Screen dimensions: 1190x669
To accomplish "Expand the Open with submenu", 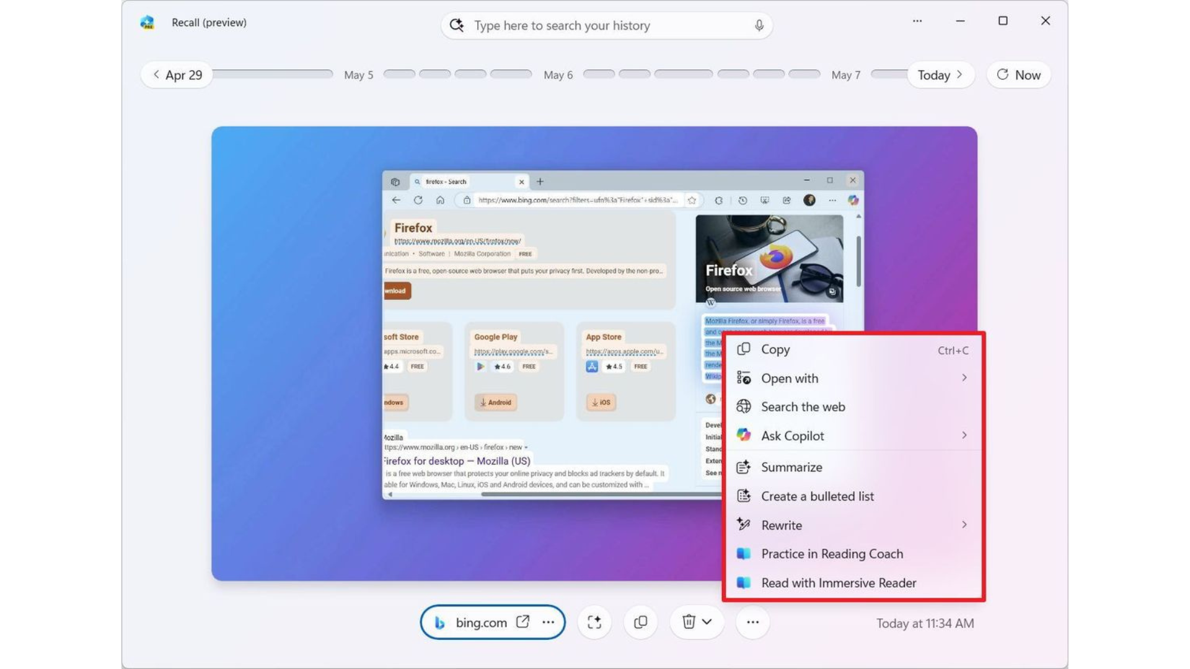I will 964,378.
